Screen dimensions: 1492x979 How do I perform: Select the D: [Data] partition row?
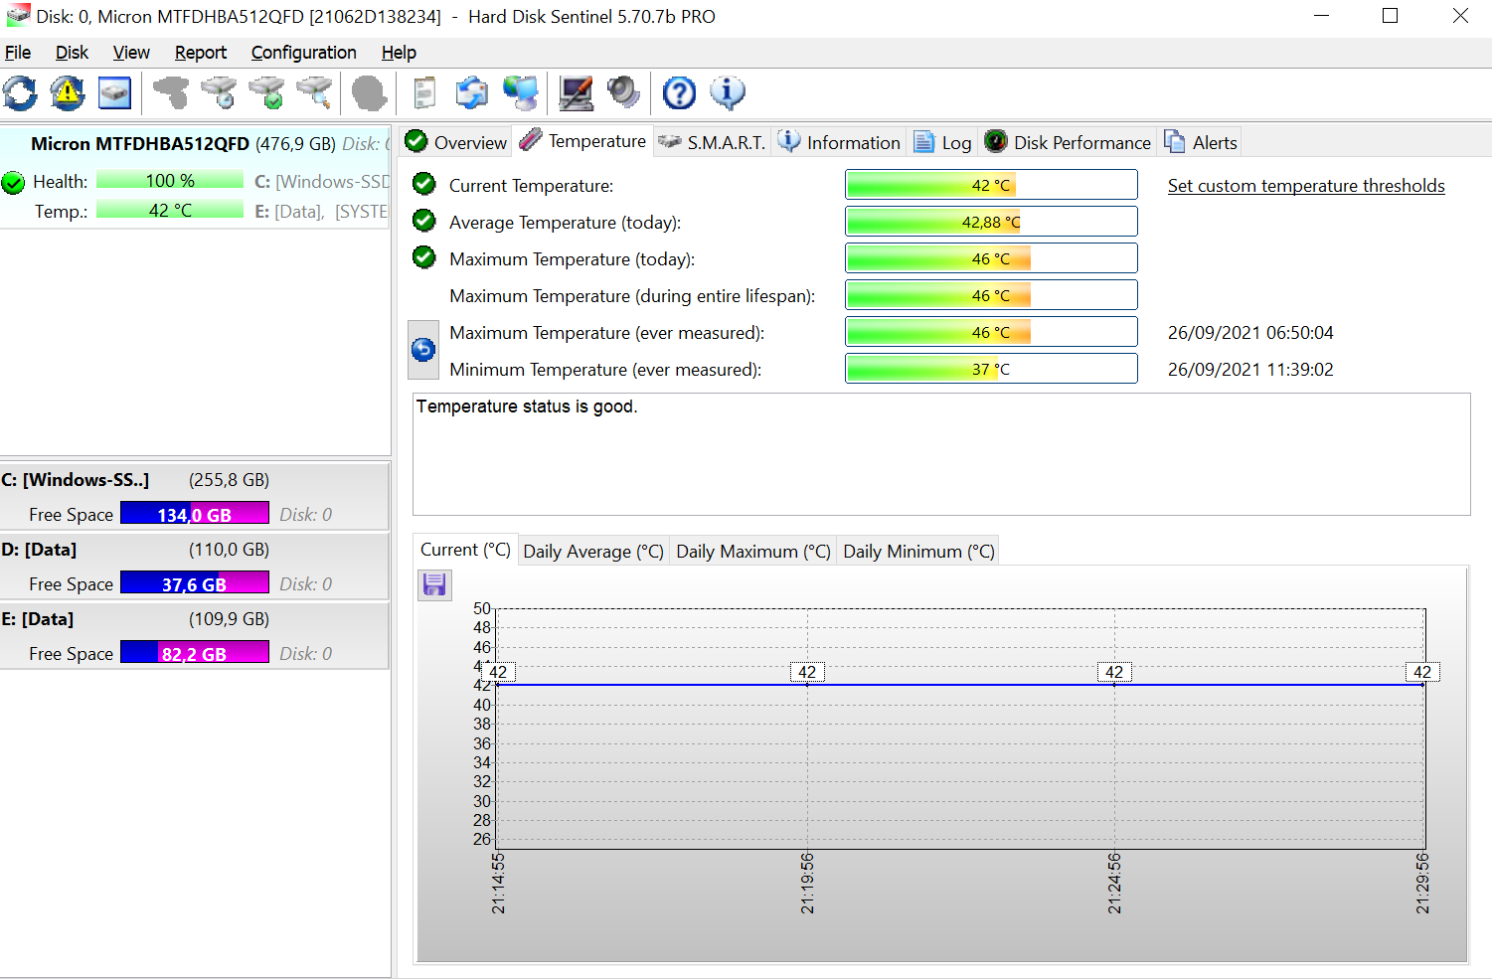coord(195,565)
